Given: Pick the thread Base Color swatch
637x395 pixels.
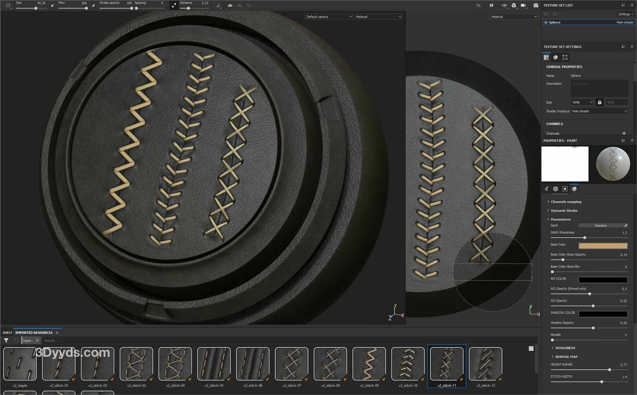Looking at the screenshot, I should click(603, 245).
